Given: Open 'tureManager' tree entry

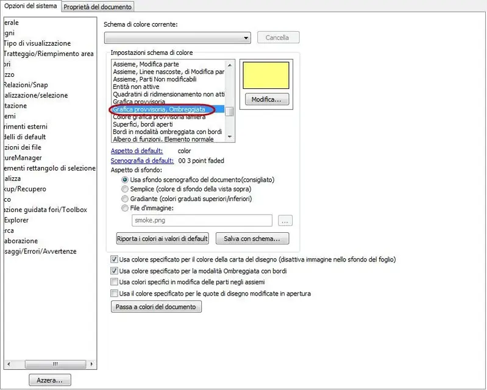Looking at the screenshot, I should [x=23, y=158].
